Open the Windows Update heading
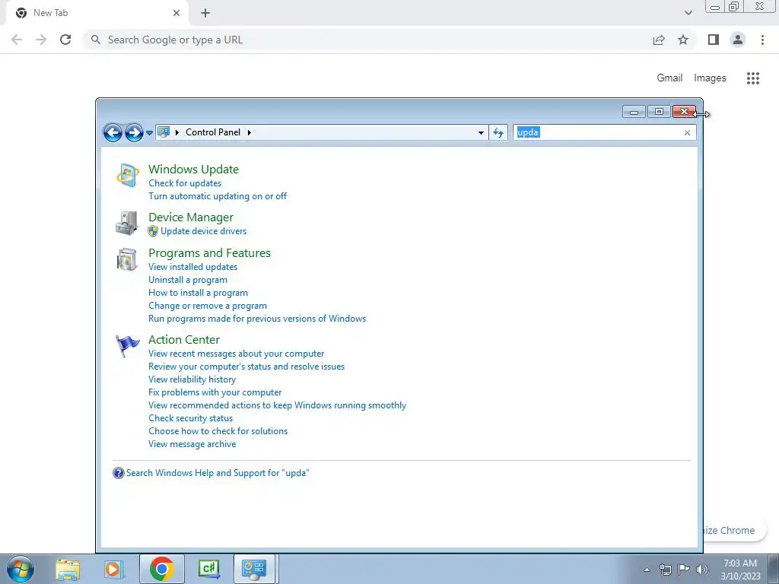This screenshot has height=584, width=779. pyautogui.click(x=194, y=170)
